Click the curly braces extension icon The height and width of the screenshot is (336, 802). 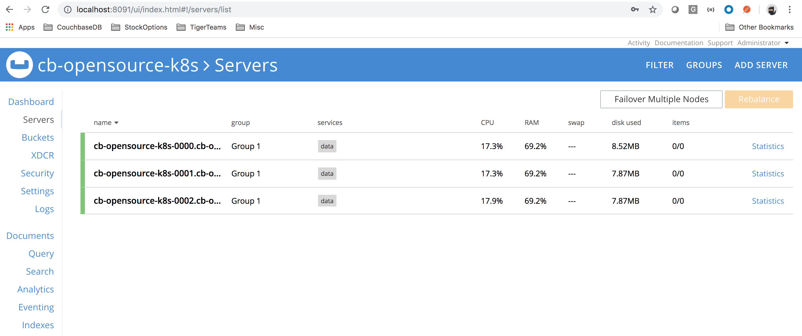tap(711, 10)
